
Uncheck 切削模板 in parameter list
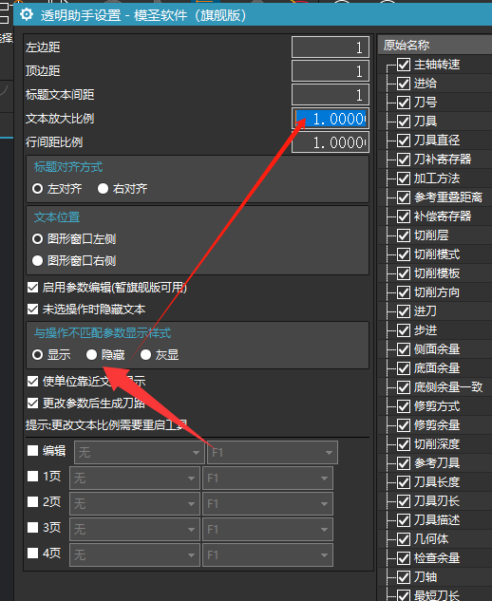[x=404, y=273]
